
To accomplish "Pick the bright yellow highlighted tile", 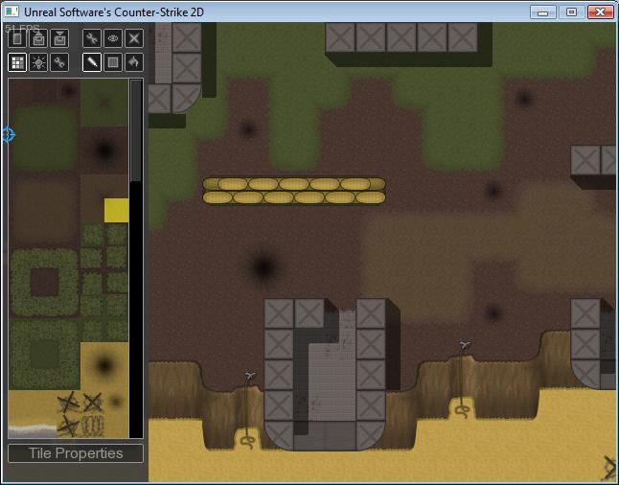I will coord(116,211).
